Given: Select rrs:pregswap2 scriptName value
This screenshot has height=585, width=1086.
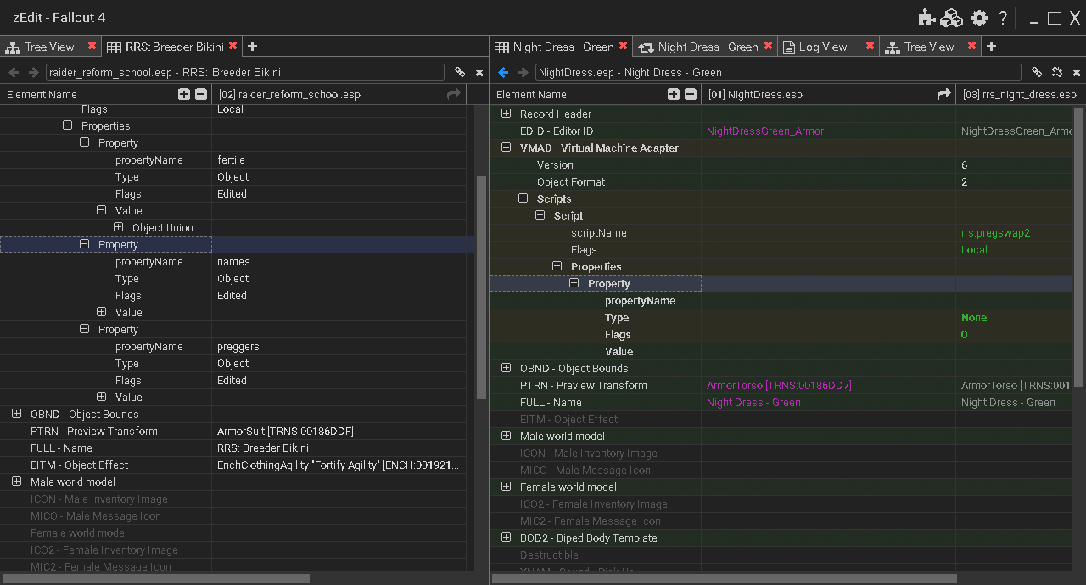Looking at the screenshot, I should (x=995, y=232).
